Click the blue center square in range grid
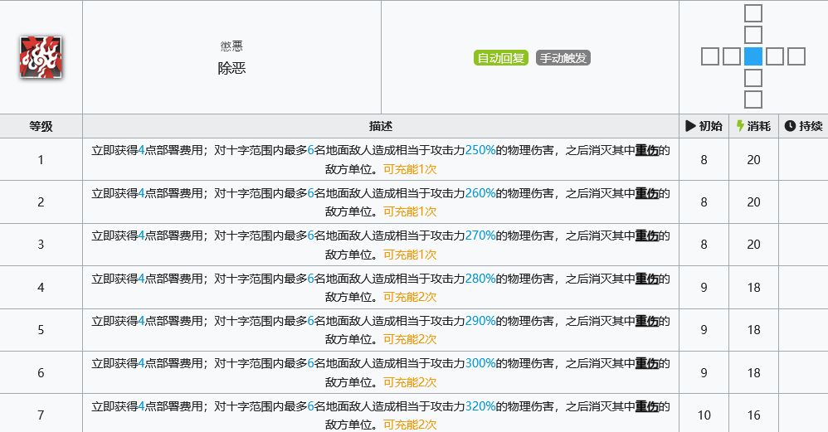 click(x=753, y=56)
